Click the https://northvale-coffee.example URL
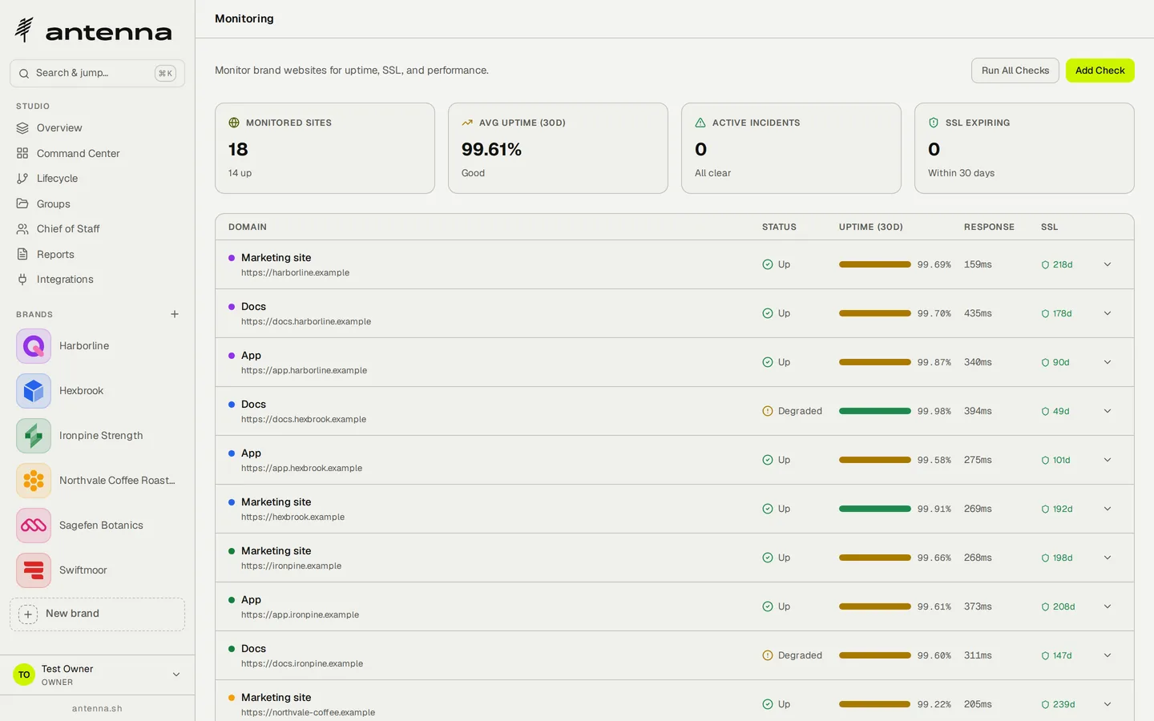Screen dimensions: 1154x721 click(x=308, y=712)
